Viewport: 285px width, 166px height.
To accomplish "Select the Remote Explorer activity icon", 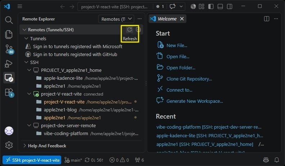I will pyautogui.click(x=9, y=78).
